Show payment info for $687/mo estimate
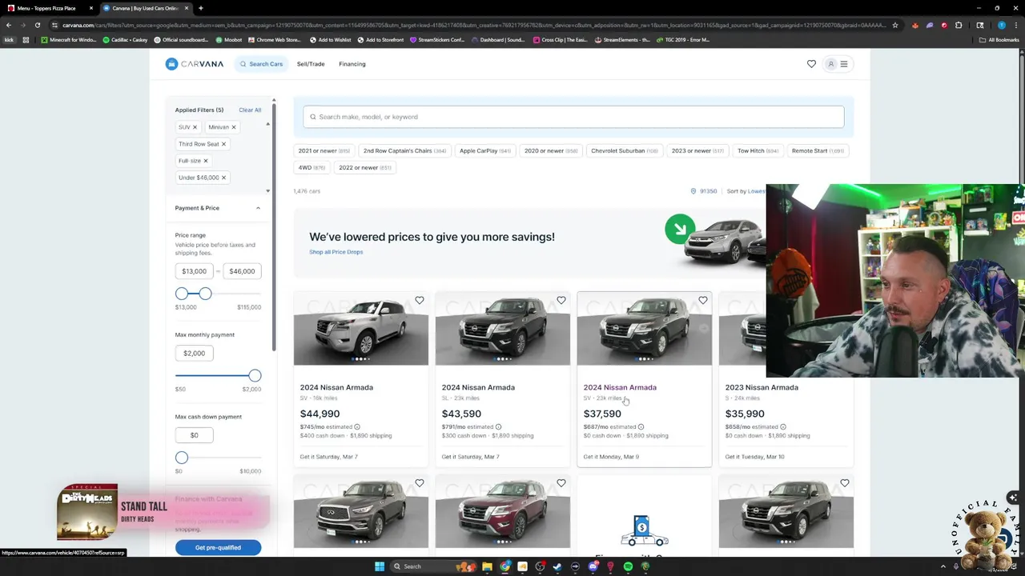Screen dimensions: 1025x576 tap(641, 427)
